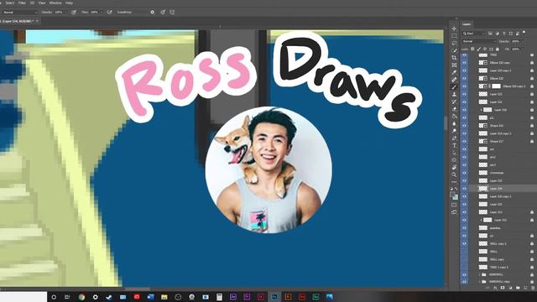
Task: Open brush Mode dropdown in options bar
Action: pos(19,12)
